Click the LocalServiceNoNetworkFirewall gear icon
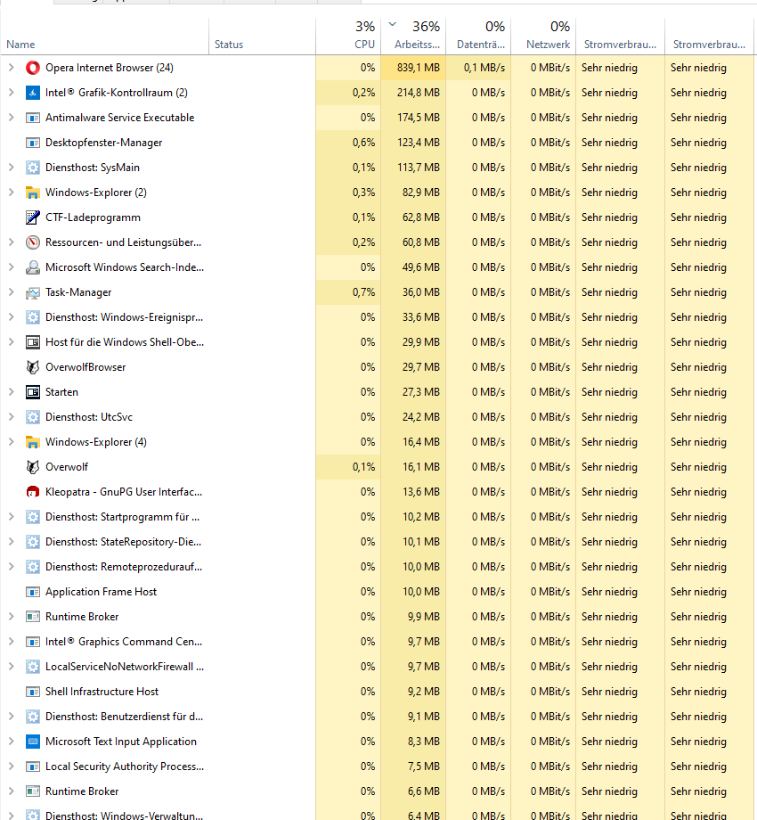The height and width of the screenshot is (820, 757). point(33,667)
